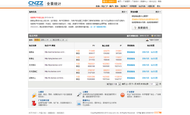The image size is (190, 115).
Task: Switch to the 权限管理 tab
Action: click(133, 6)
